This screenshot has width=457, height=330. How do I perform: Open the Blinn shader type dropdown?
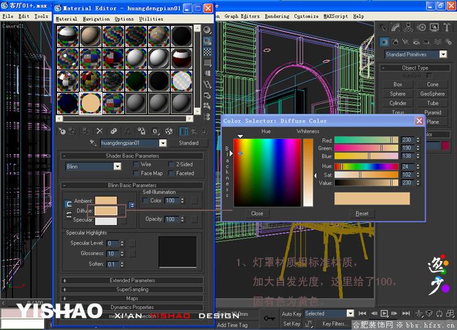pos(117,166)
